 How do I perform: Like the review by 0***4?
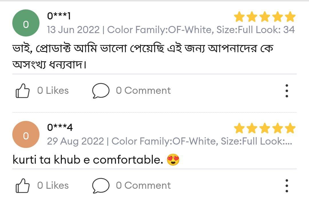pos(22,186)
